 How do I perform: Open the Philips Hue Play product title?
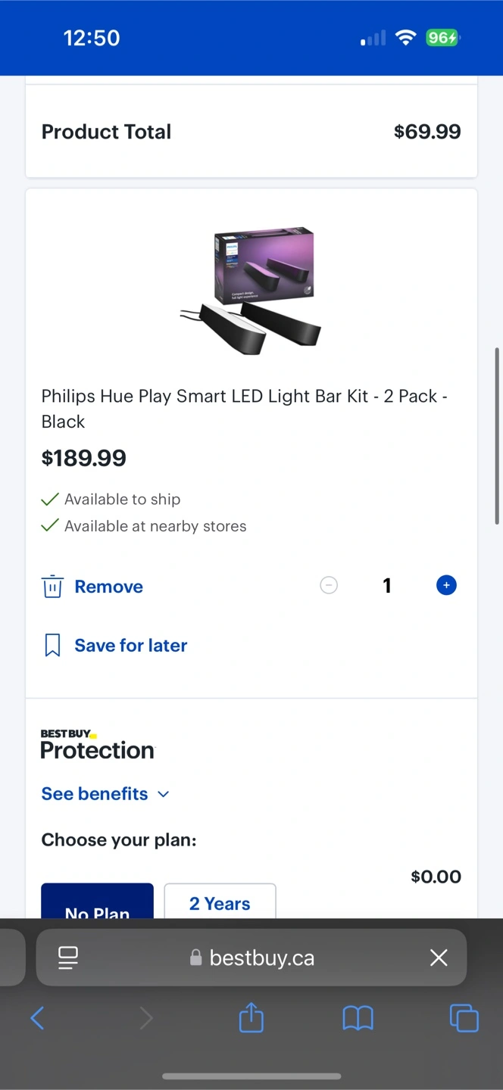point(245,409)
